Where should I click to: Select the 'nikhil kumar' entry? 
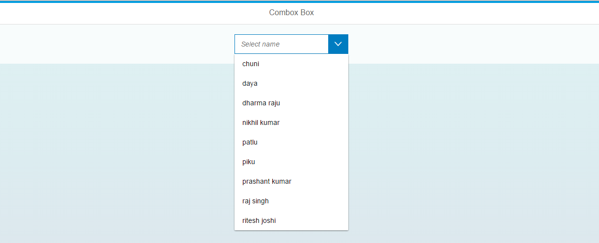pos(291,122)
